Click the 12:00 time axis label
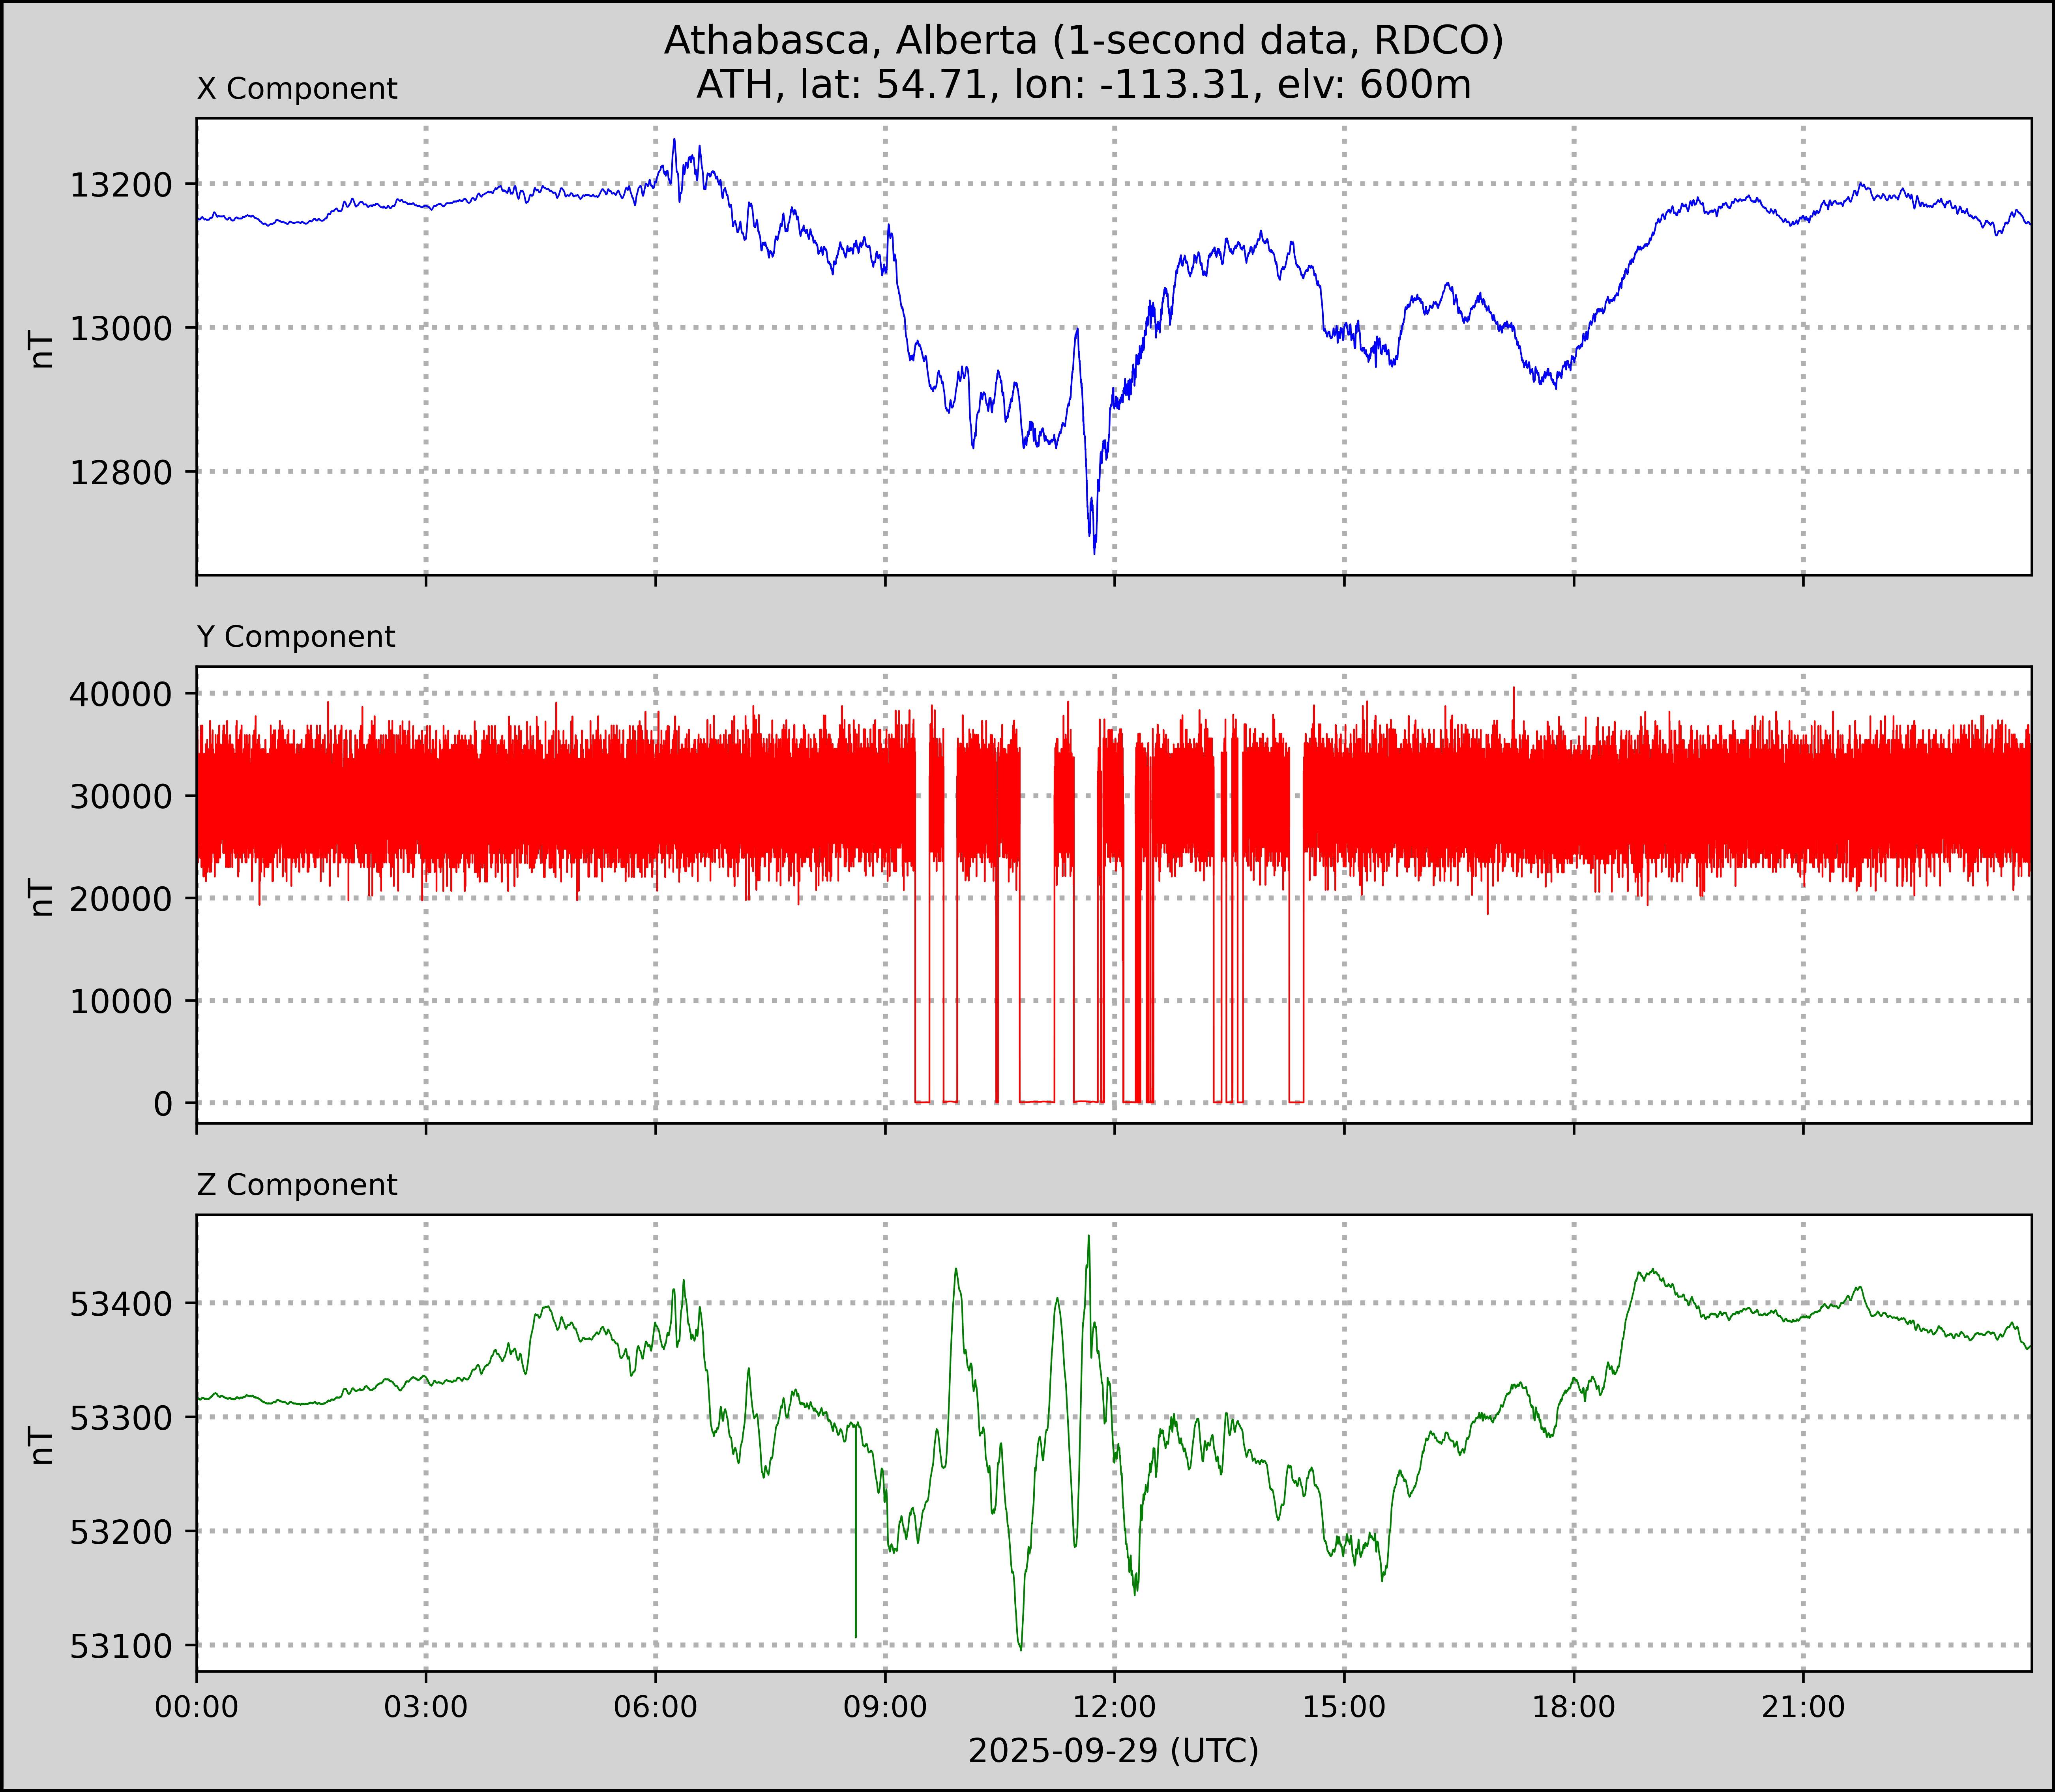2055x1792 pixels. tap(1115, 1707)
